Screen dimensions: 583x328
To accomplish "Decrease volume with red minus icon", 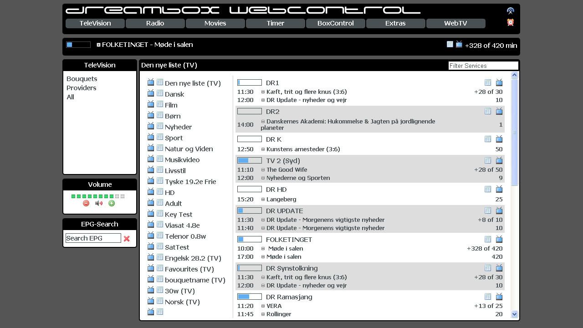I will coord(86,203).
